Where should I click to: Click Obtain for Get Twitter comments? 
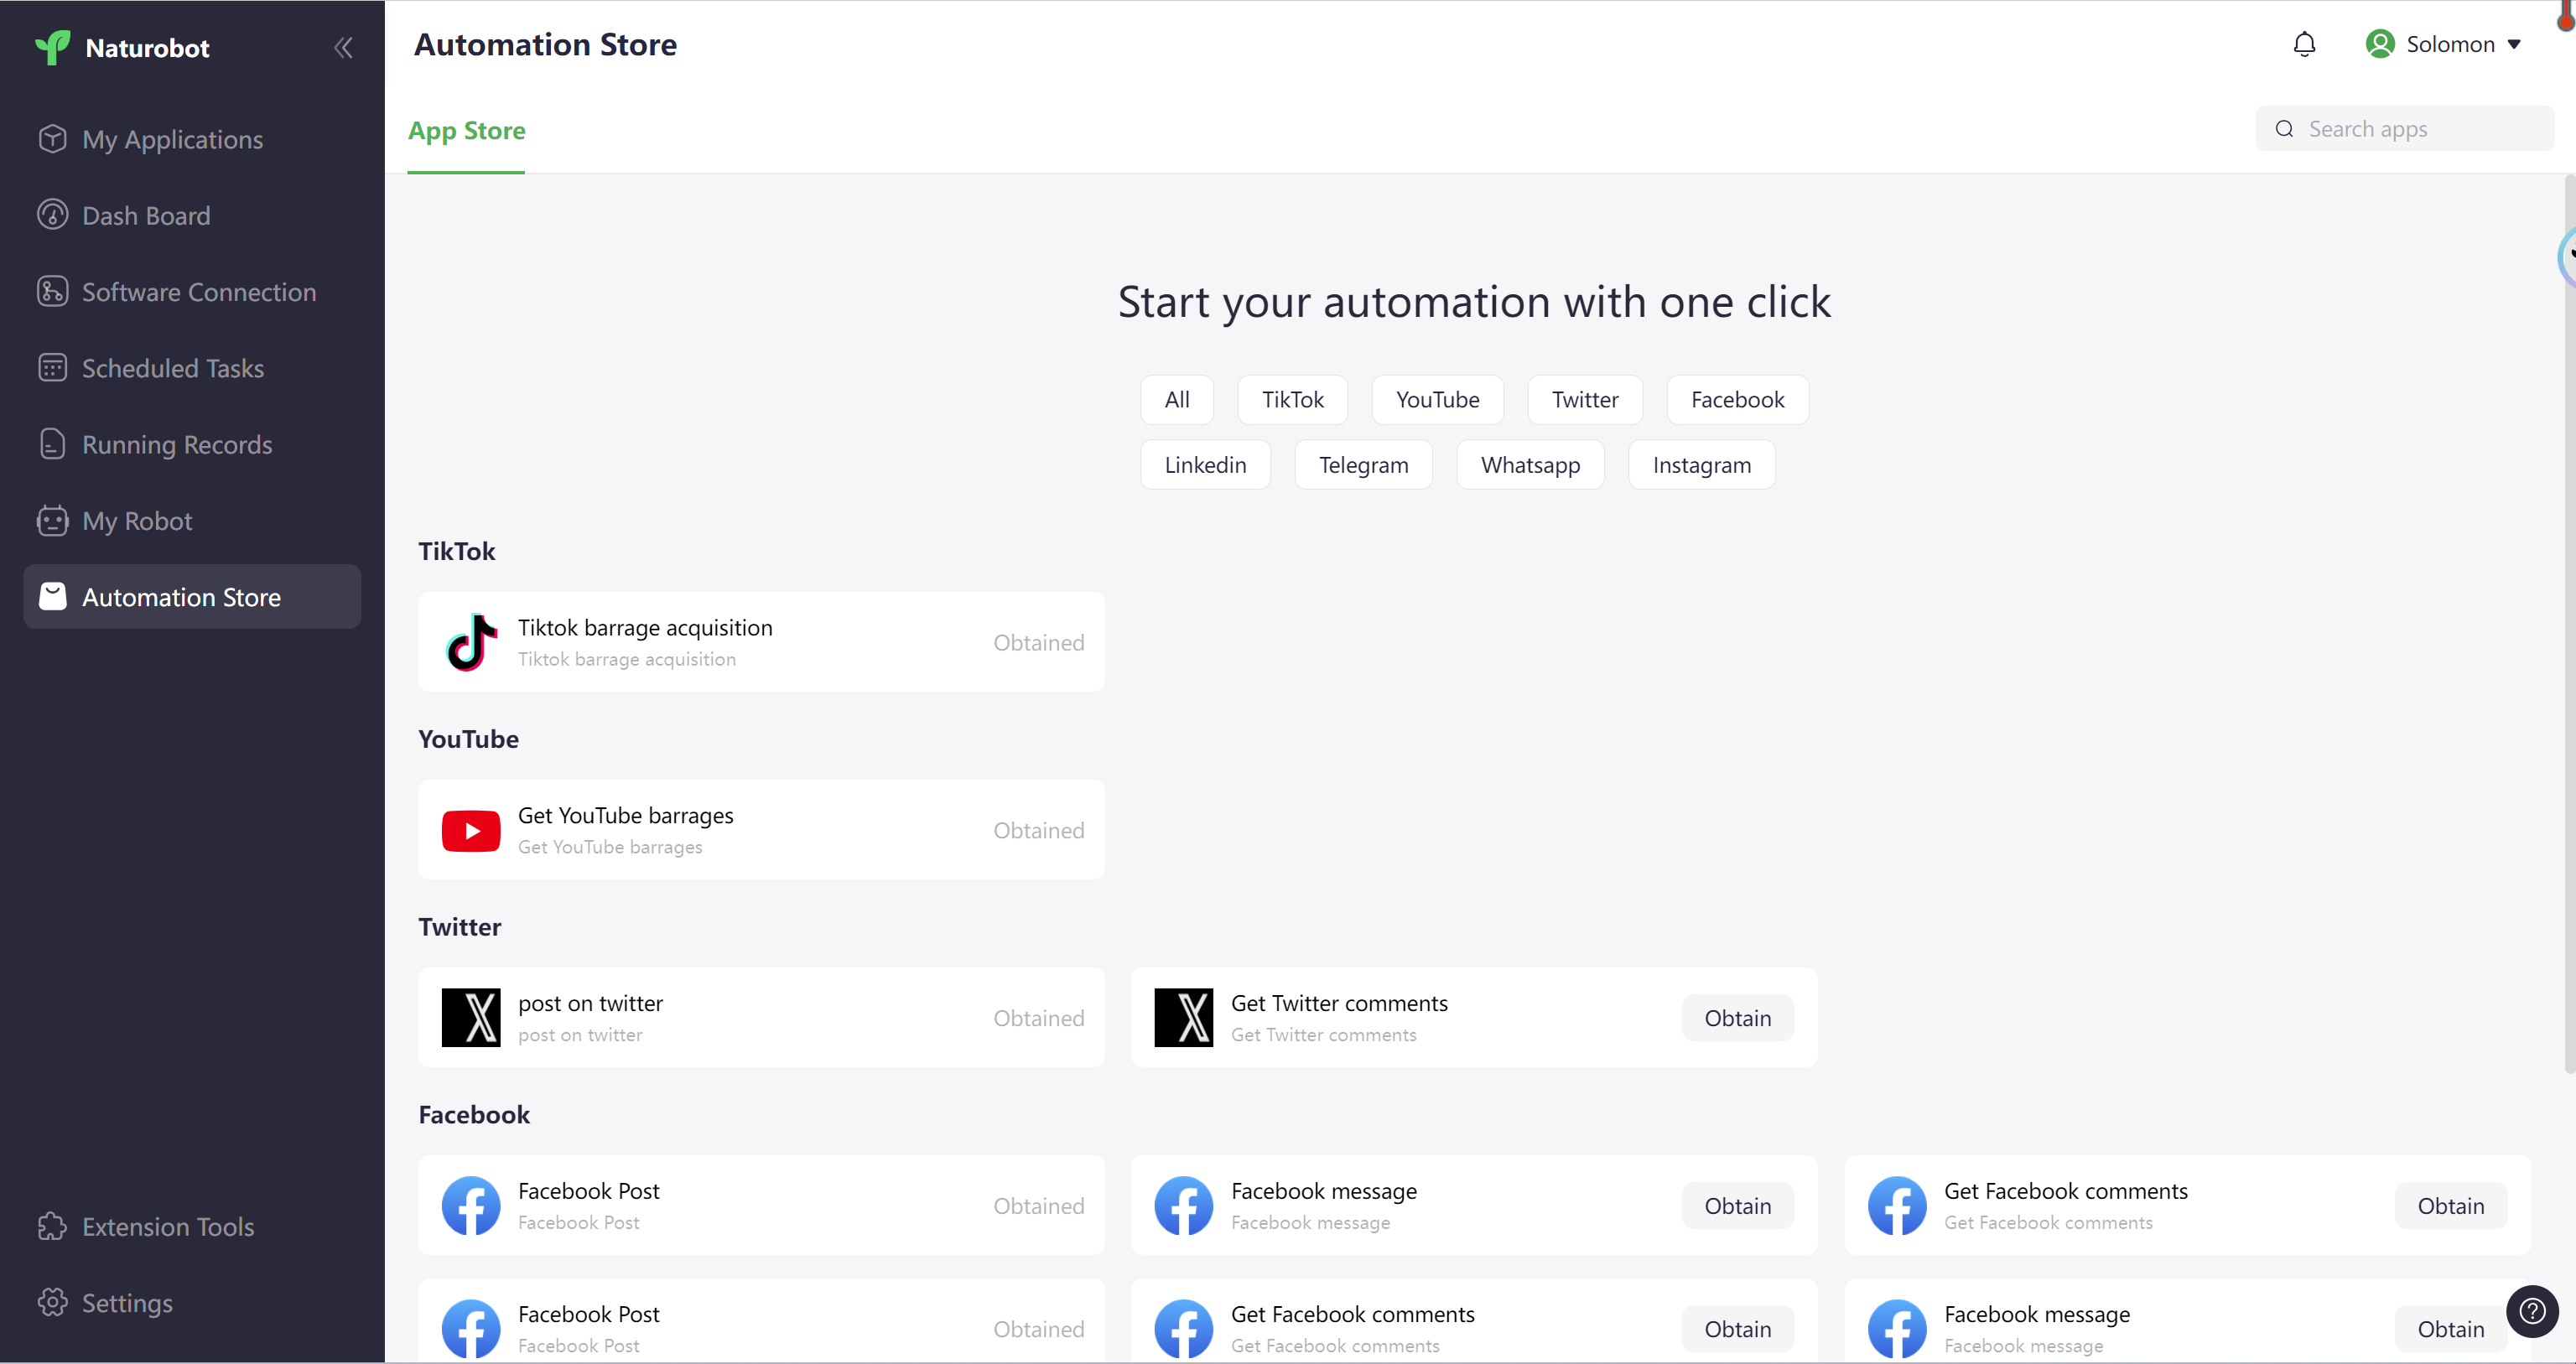point(1737,1017)
